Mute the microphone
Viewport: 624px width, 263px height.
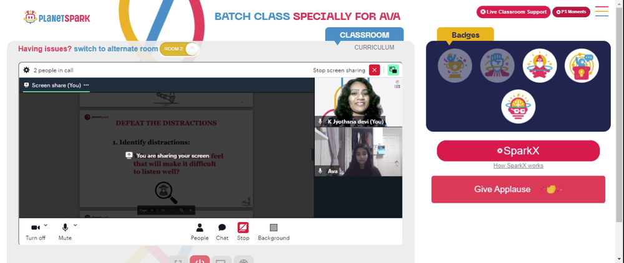65,232
